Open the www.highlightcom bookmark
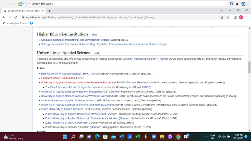Viewport: 251px width, 141px height. pos(15,23)
